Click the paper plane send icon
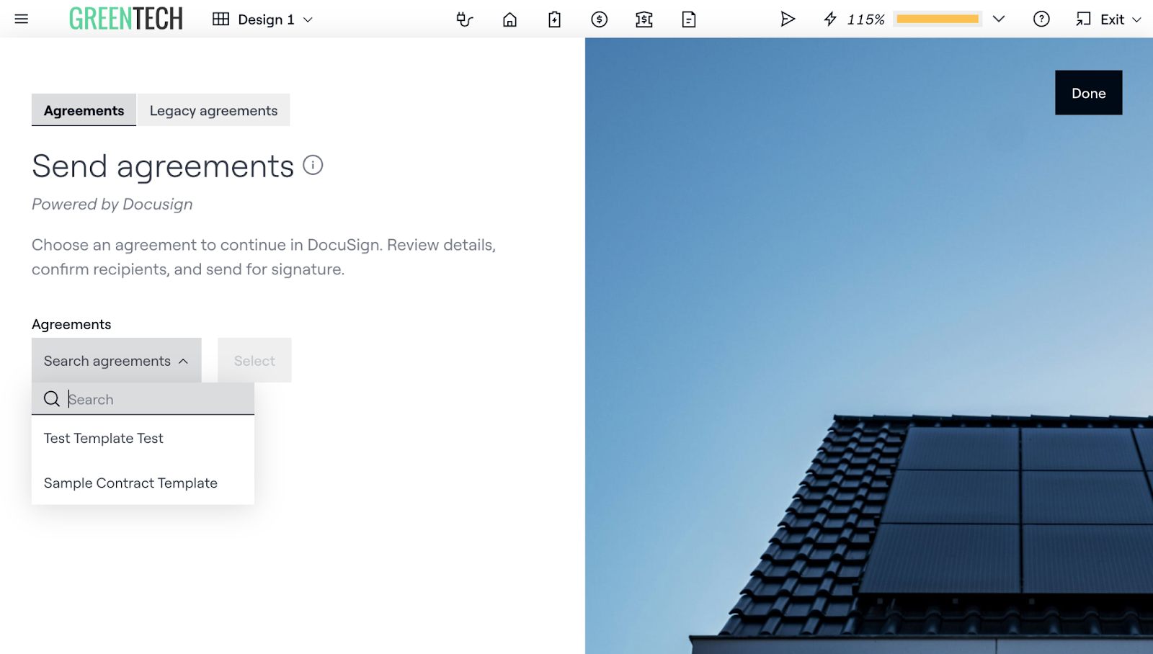This screenshot has width=1153, height=654. coord(788,19)
